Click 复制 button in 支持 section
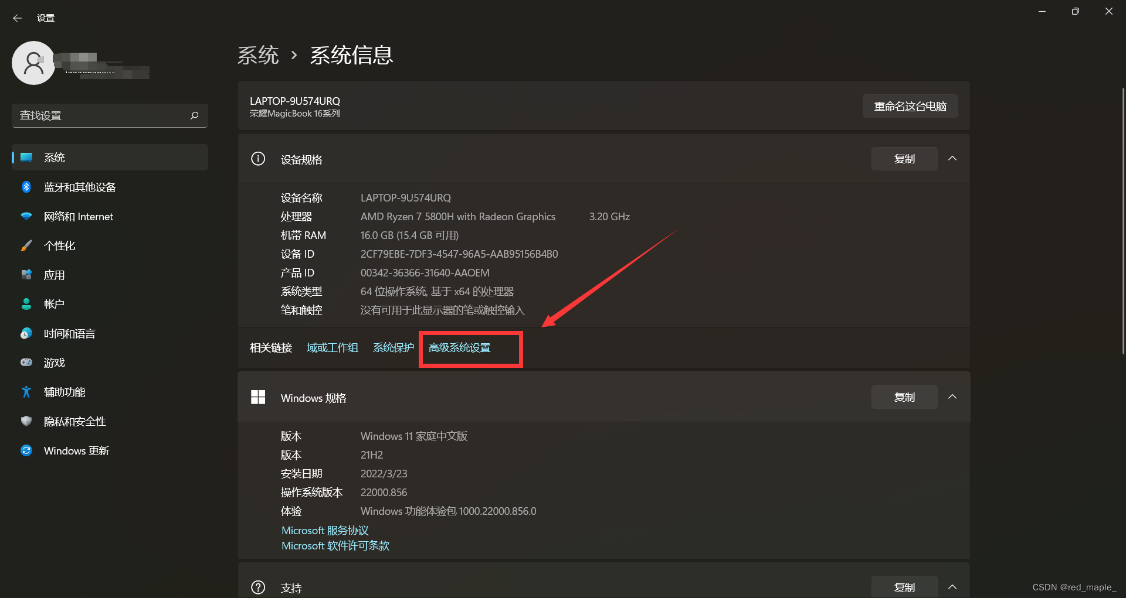This screenshot has width=1126, height=598. (904, 587)
